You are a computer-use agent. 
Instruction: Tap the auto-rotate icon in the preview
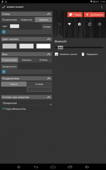tap(89, 24)
